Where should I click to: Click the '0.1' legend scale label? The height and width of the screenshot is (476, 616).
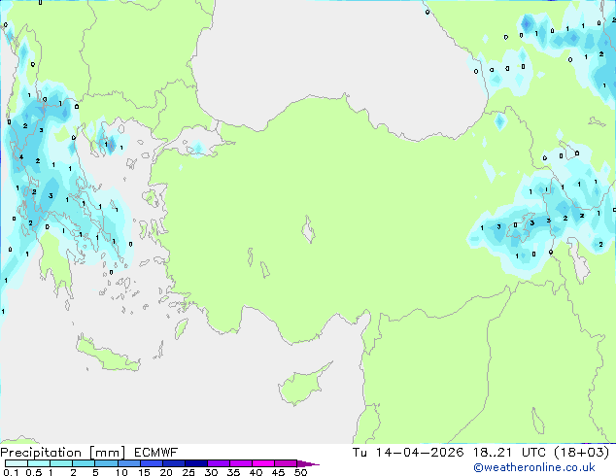(x=11, y=472)
